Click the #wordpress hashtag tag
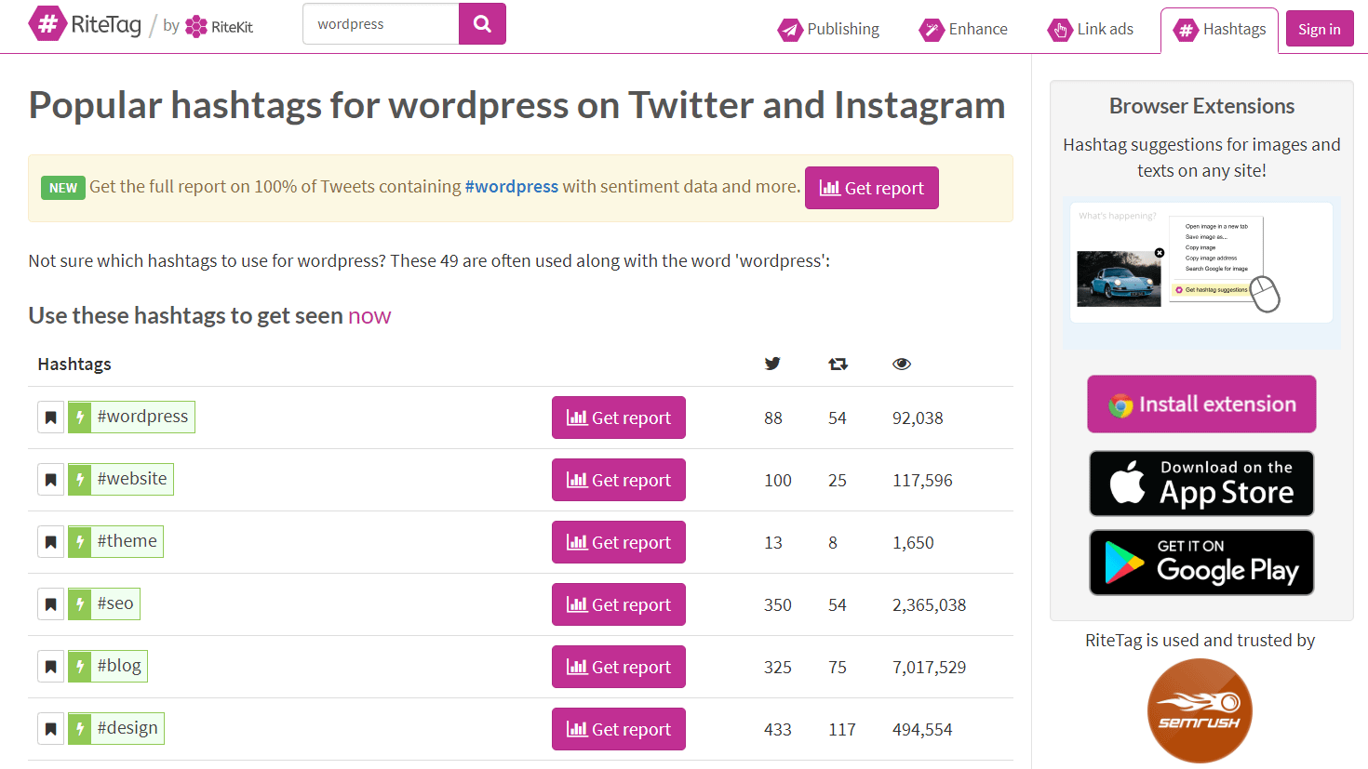Image resolution: width=1368 pixels, height=769 pixels. click(x=131, y=417)
